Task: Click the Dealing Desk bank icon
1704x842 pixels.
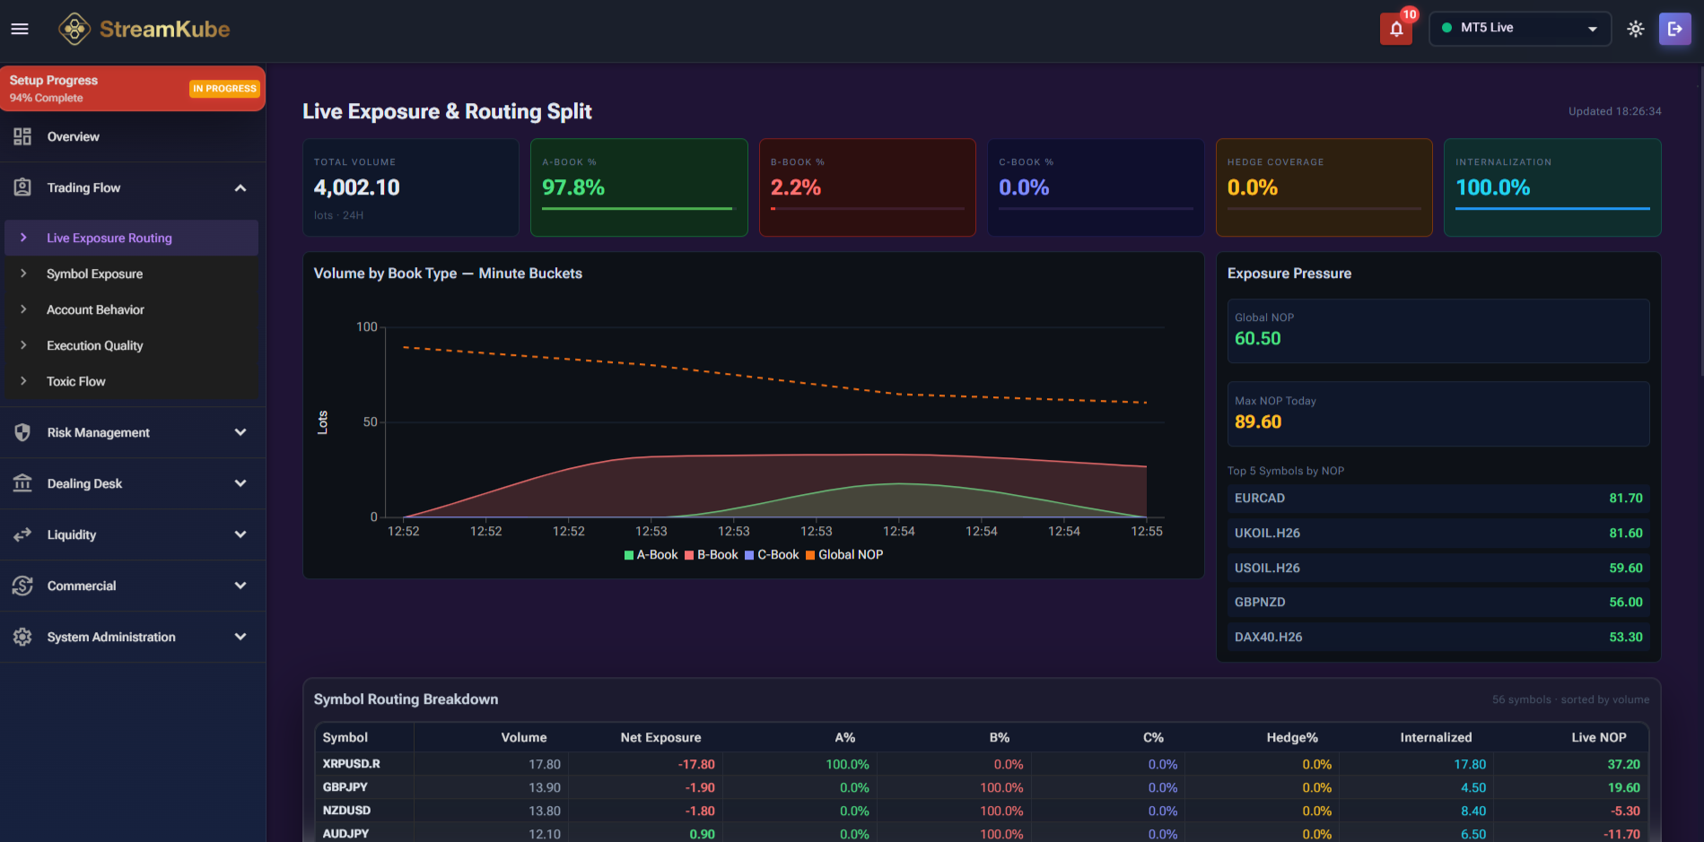Action: (22, 483)
